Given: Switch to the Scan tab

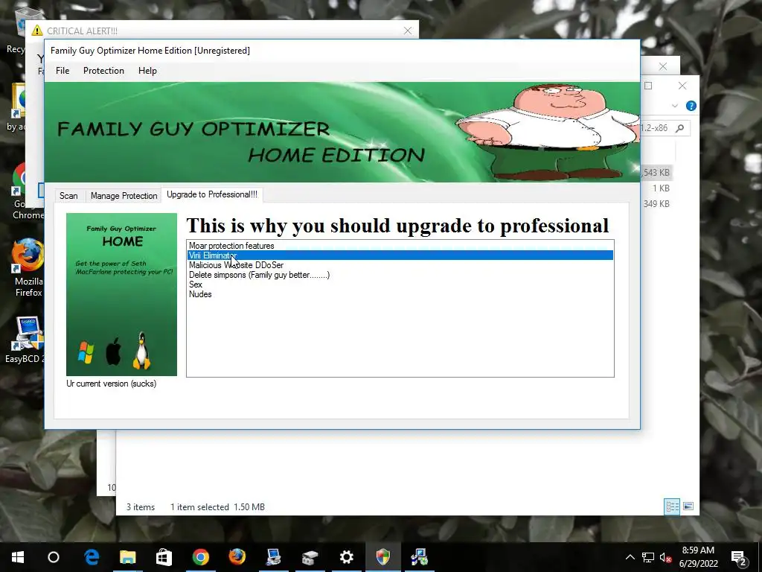Looking at the screenshot, I should [x=68, y=196].
